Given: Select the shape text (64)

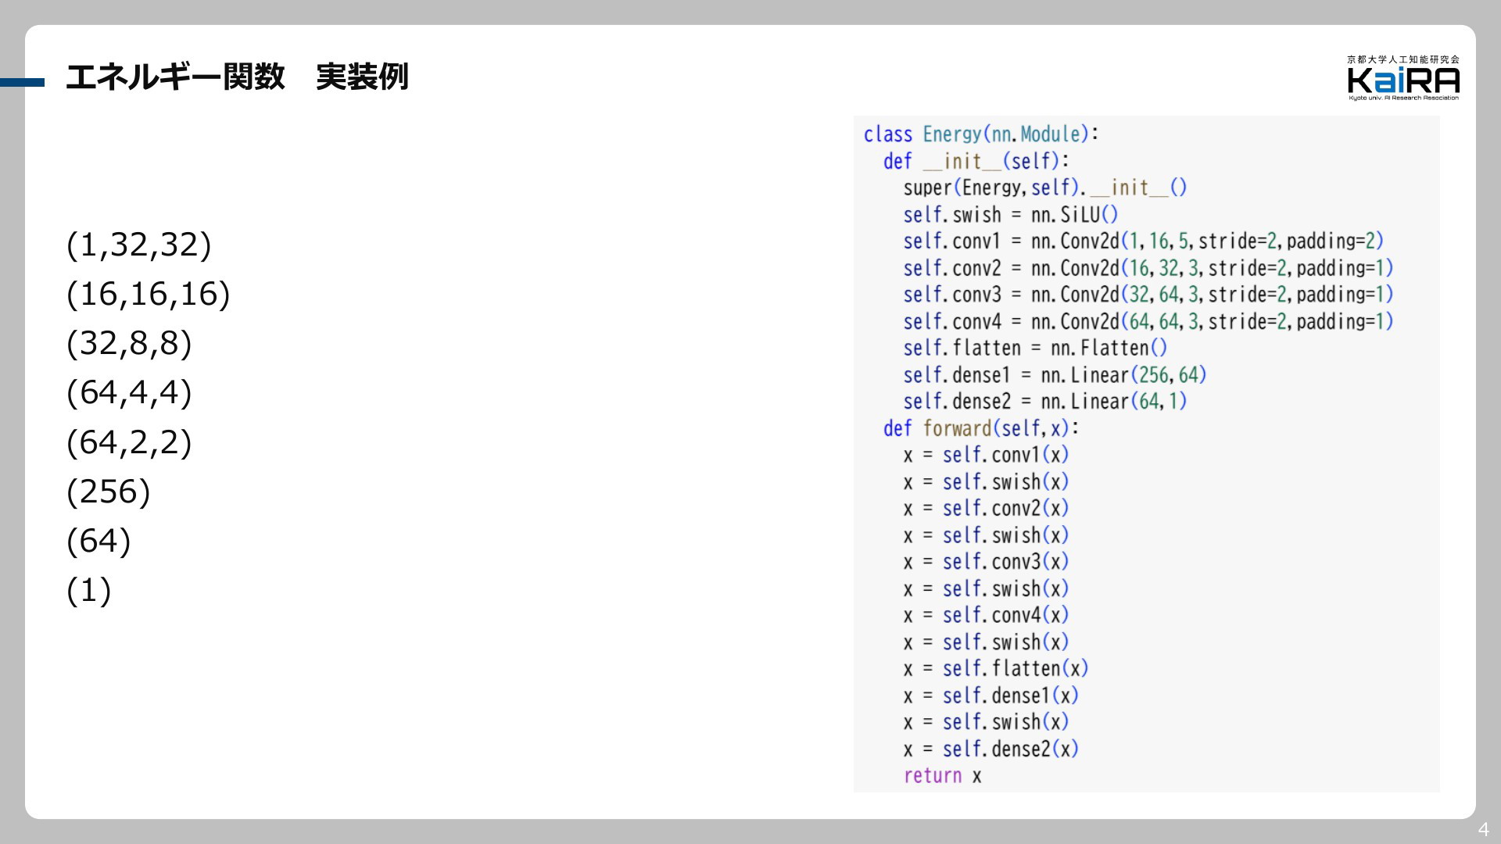Looking at the screenshot, I should 99,541.
